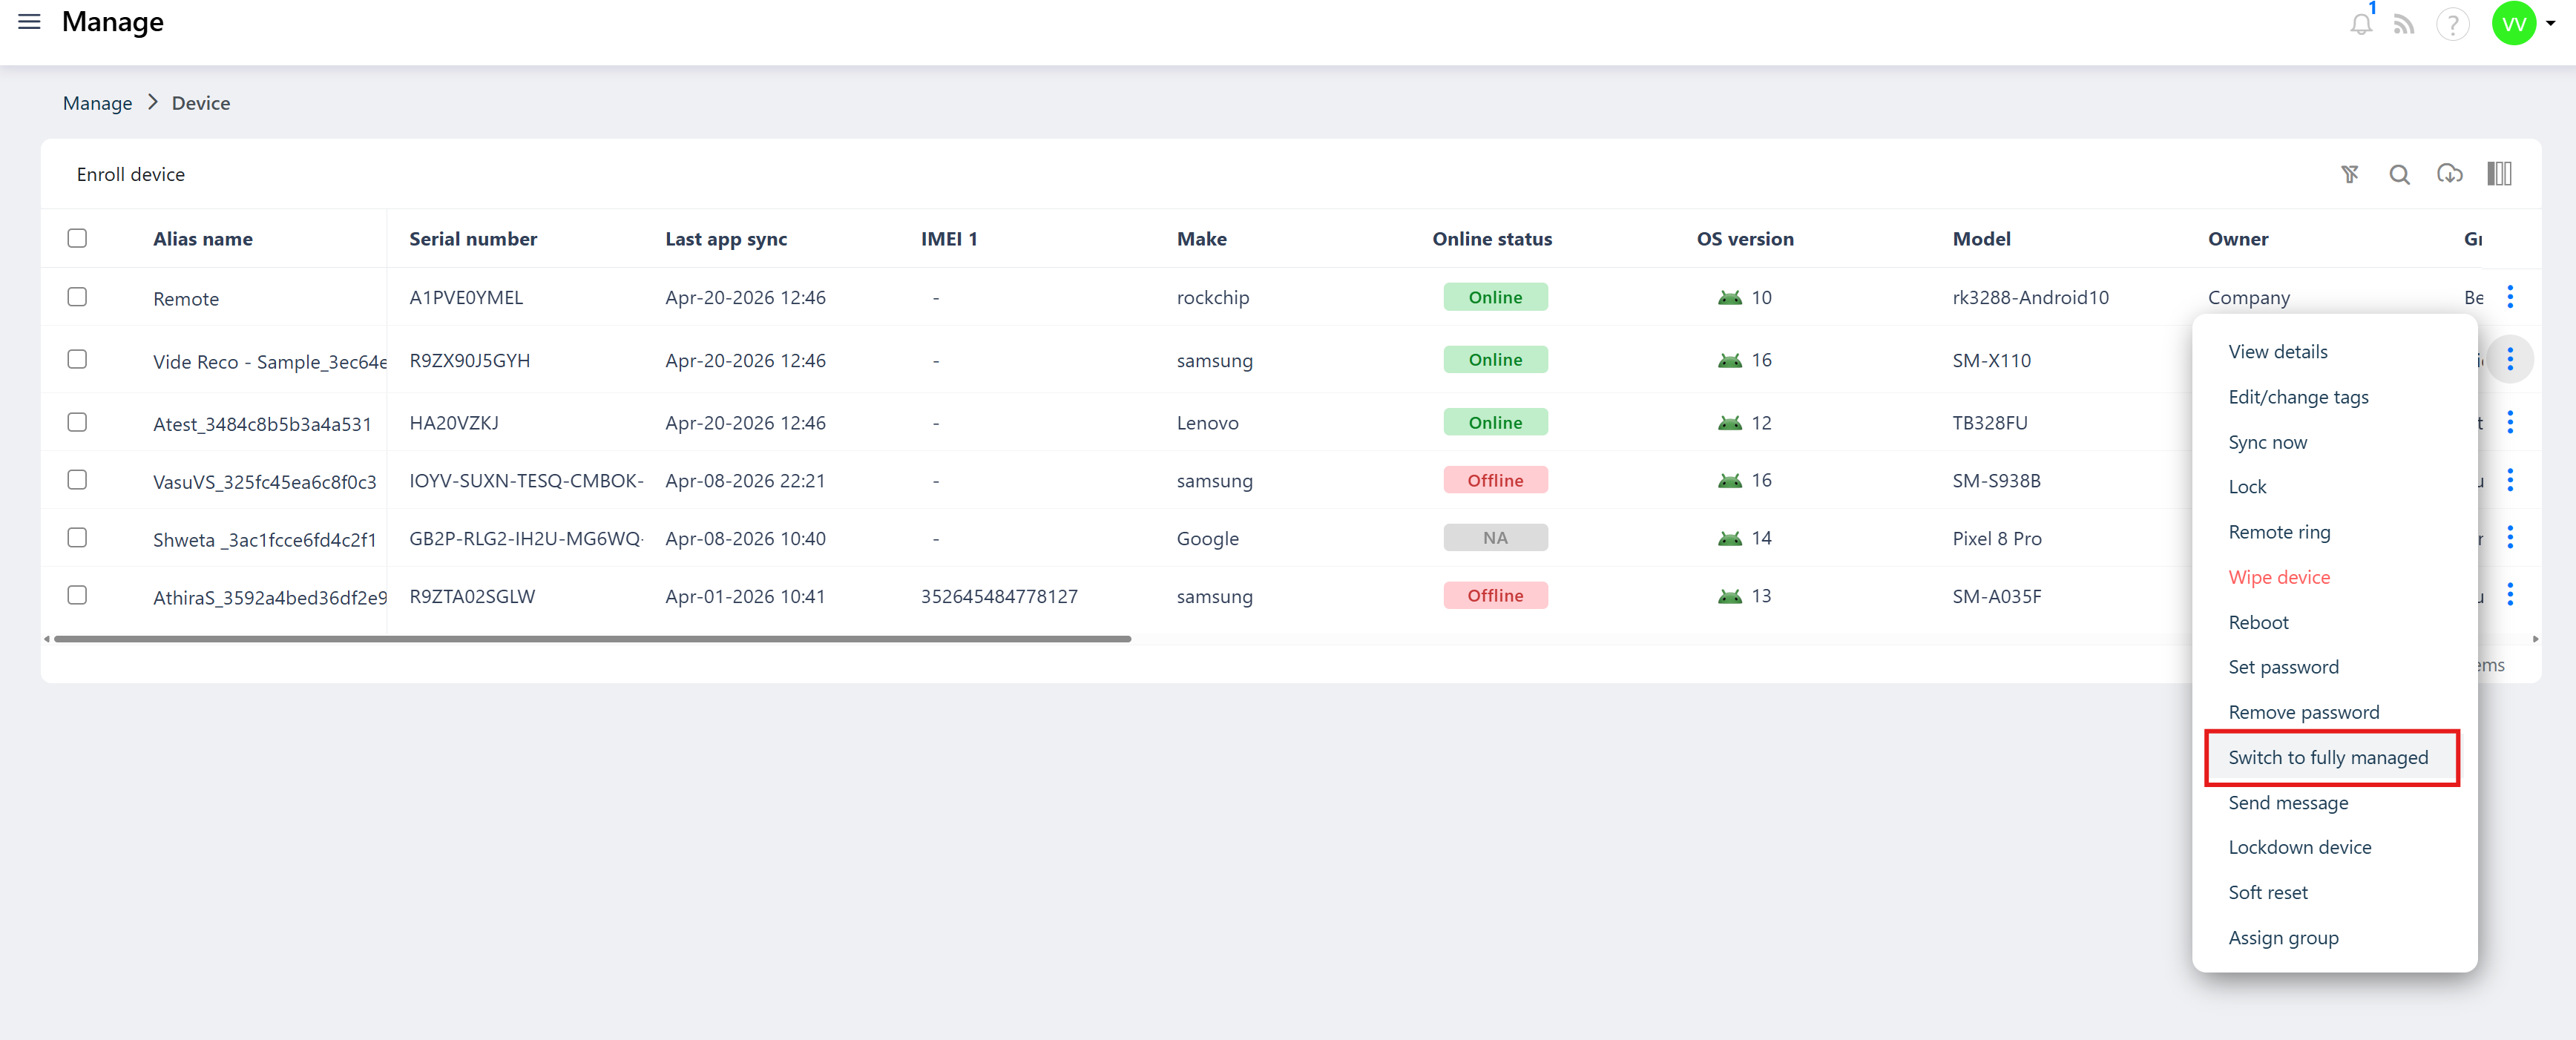Open the hamburger navigation menu
Viewport: 2576px width, 1040px height.
click(29, 22)
